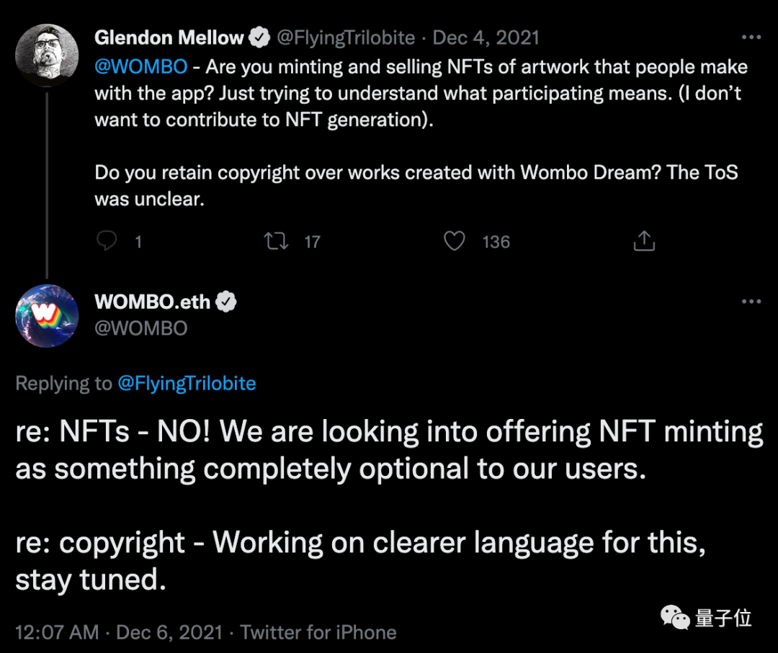The image size is (778, 653).
Task: Click the reply speech bubble icon
Action: 107,241
